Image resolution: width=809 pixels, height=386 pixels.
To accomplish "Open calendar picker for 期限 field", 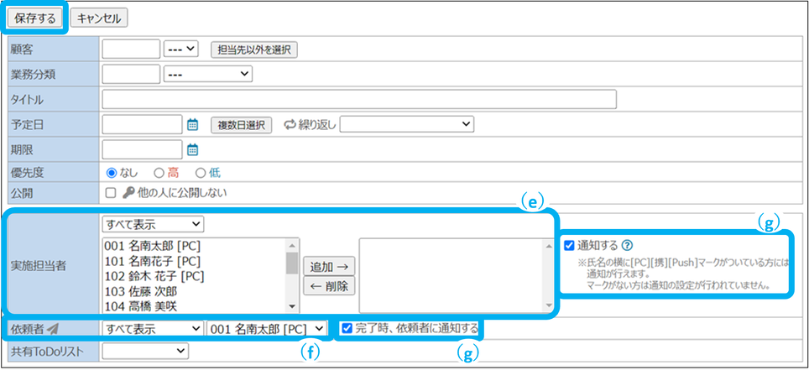I will click(192, 150).
